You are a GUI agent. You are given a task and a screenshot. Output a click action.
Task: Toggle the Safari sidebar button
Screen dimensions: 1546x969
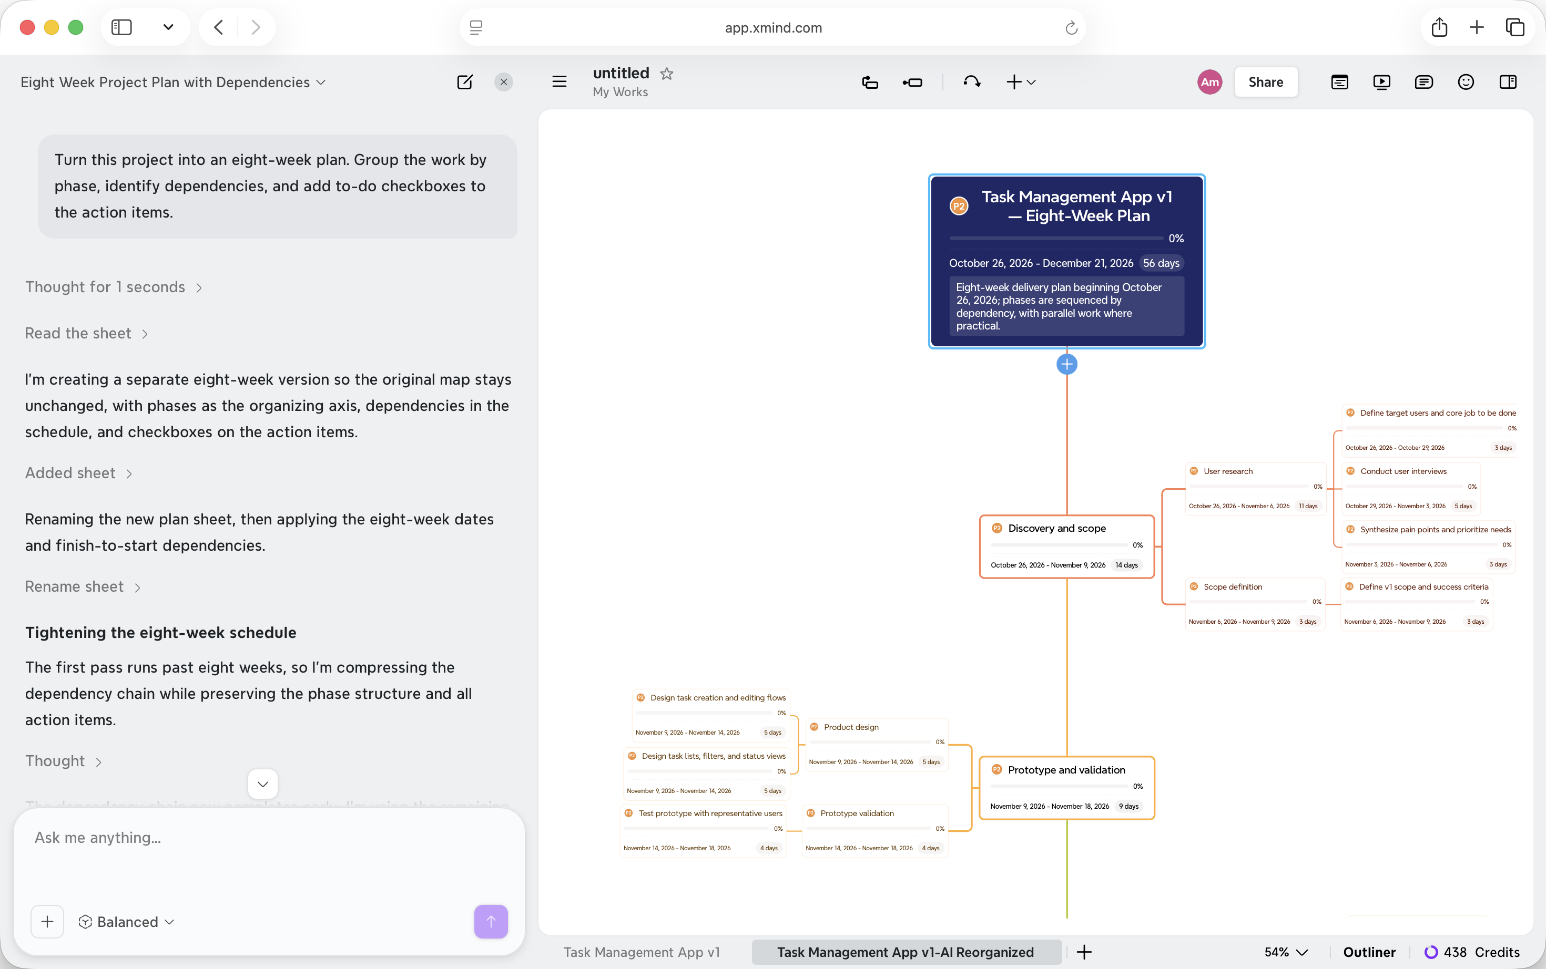pos(122,27)
